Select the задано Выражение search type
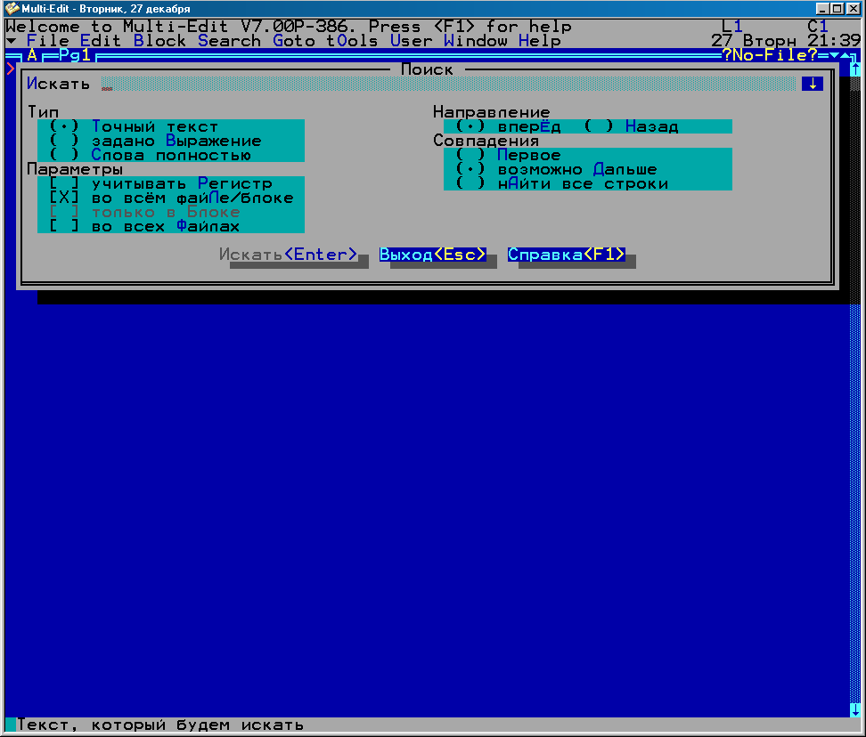Image resolution: width=866 pixels, height=737 pixels. [155, 142]
